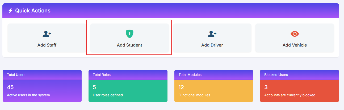The image size is (344, 110).
Task: Open the red Blocked Users card
Action: [x=299, y=86]
